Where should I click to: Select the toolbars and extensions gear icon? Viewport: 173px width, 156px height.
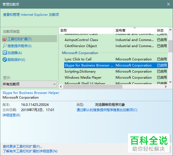4,39
